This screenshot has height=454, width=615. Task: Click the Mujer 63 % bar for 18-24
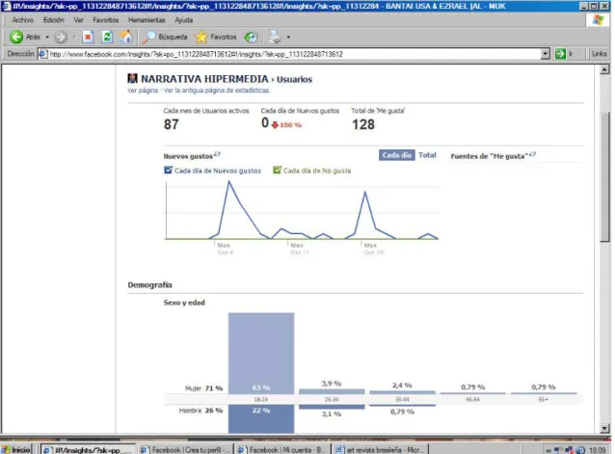261,353
